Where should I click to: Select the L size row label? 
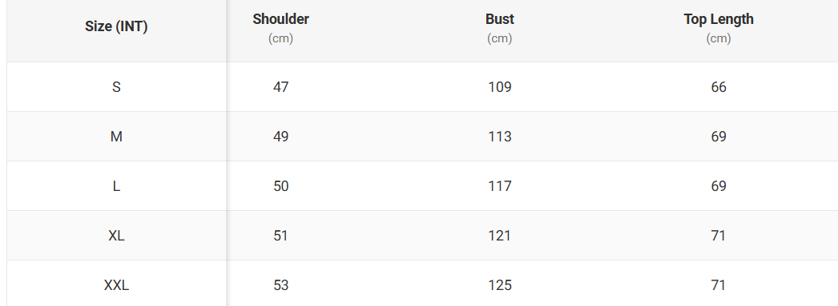pyautogui.click(x=116, y=186)
